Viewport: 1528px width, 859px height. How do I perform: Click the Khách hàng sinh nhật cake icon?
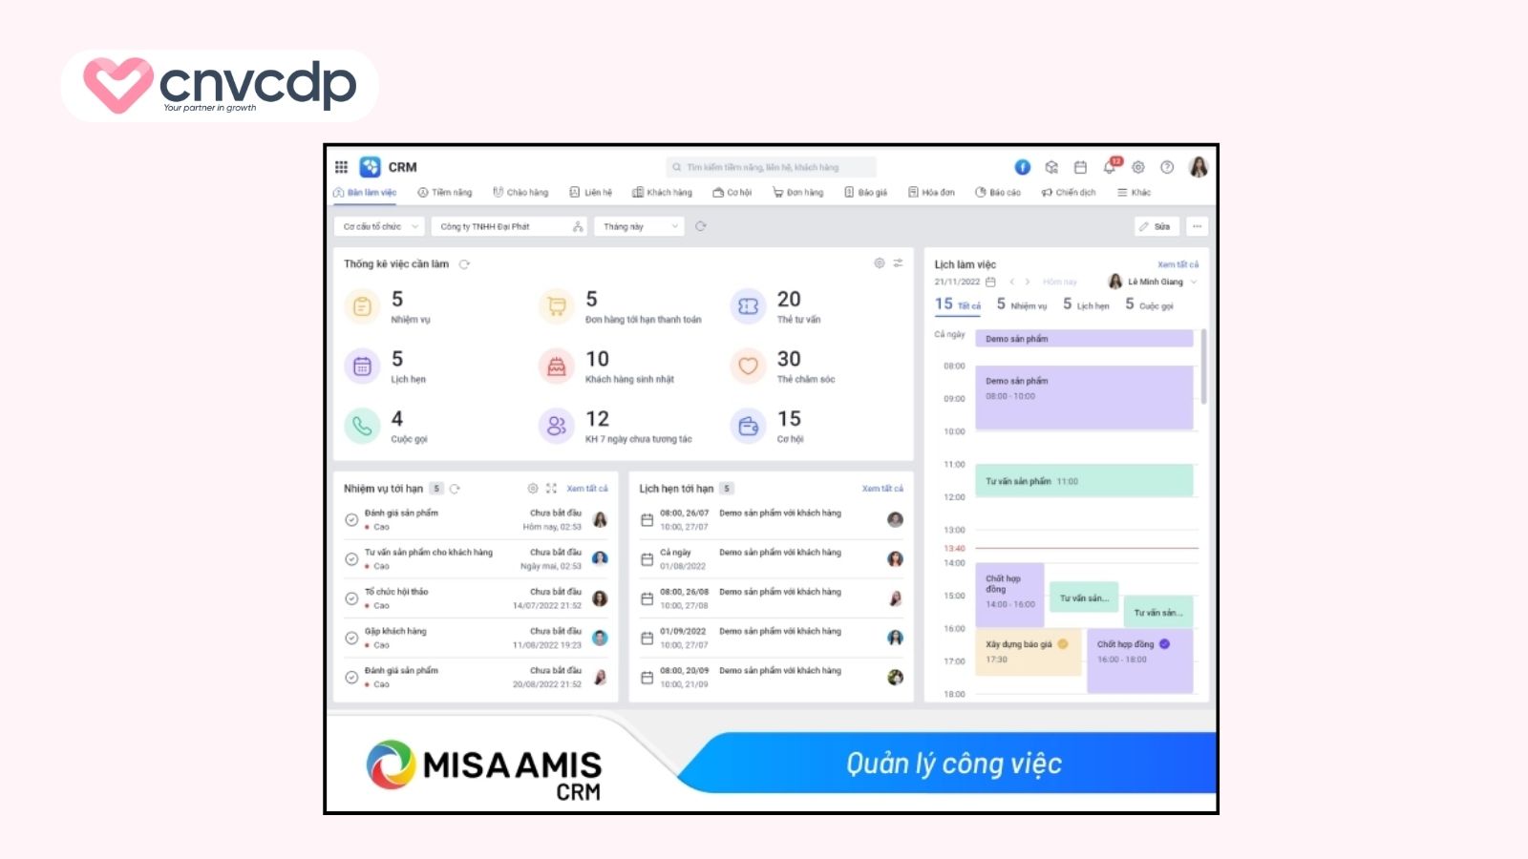[557, 367]
